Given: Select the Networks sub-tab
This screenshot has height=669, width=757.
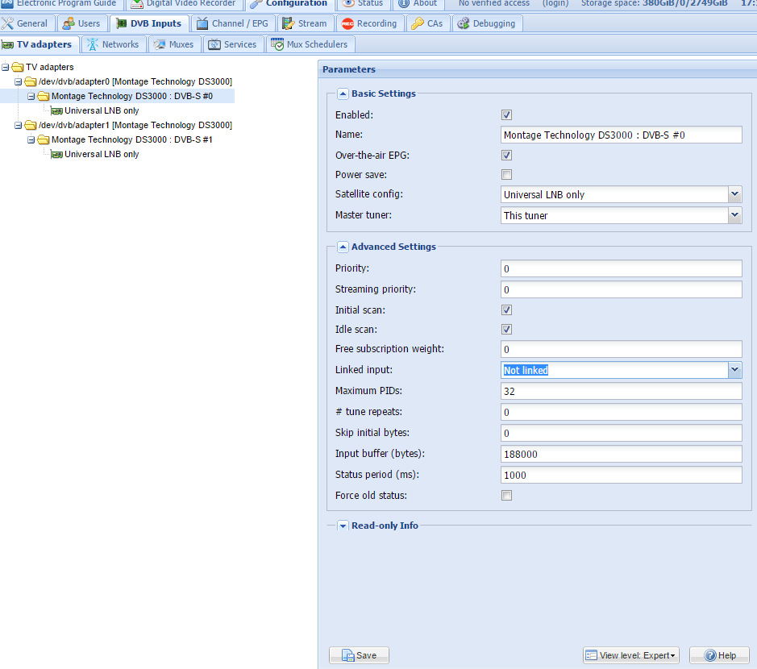Looking at the screenshot, I should [x=114, y=44].
